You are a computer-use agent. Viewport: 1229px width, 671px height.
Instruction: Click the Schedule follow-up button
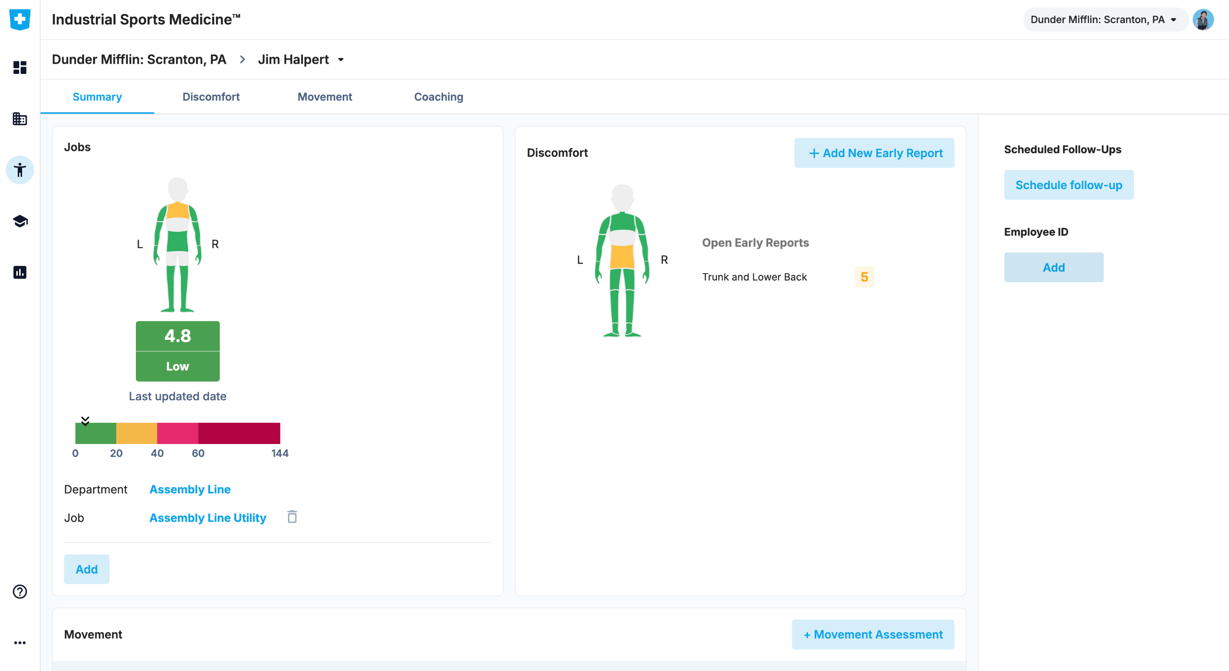click(x=1069, y=185)
